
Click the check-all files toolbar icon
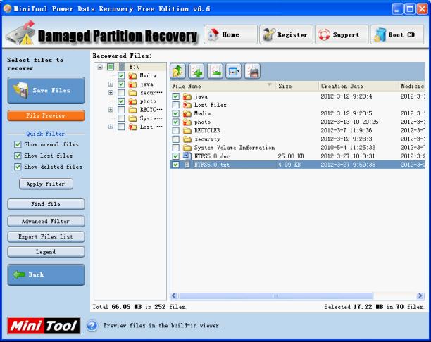click(196, 71)
